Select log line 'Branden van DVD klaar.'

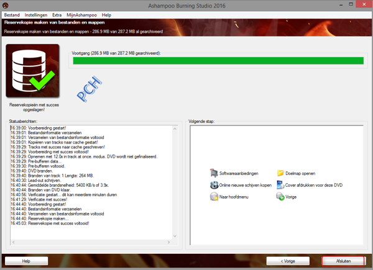(40, 190)
